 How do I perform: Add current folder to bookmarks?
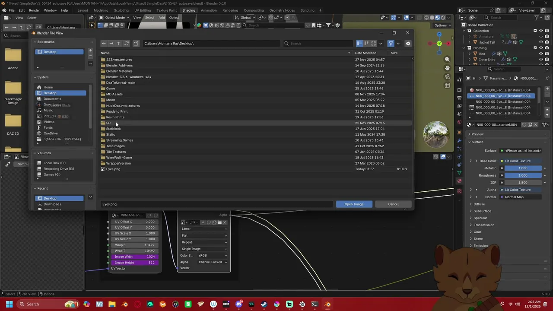(x=90, y=51)
